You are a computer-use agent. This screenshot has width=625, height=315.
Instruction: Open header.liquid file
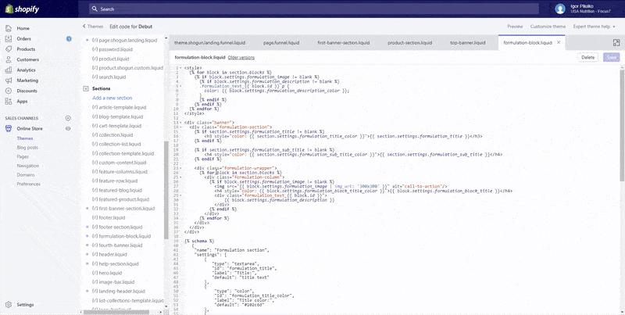[109, 254]
